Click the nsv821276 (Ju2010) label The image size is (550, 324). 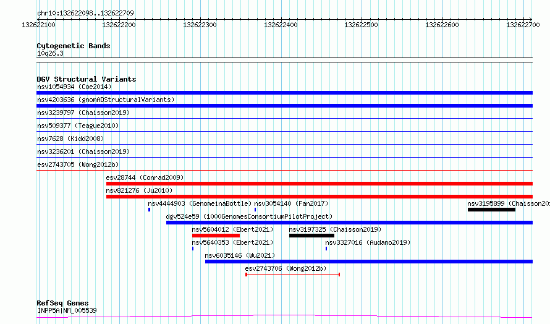tap(139, 190)
